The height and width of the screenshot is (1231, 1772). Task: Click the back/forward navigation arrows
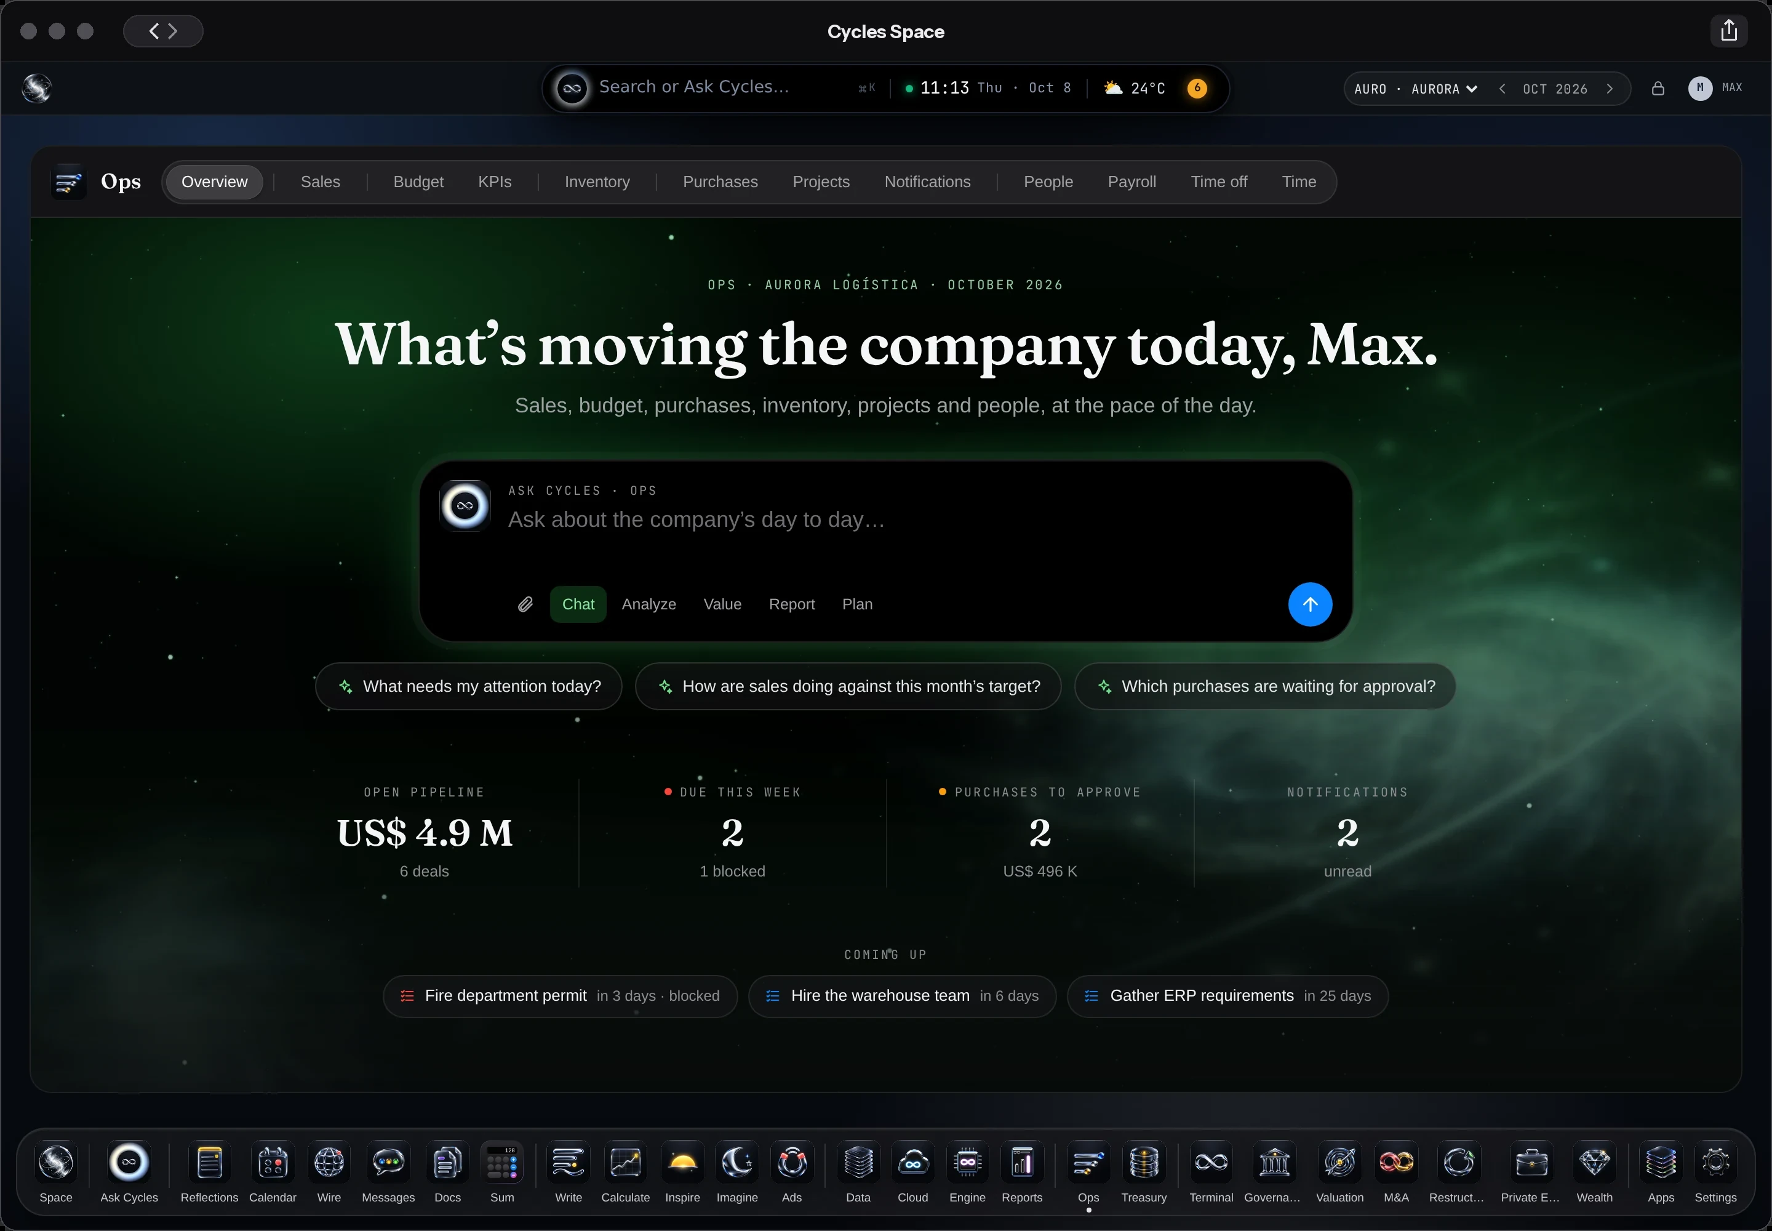click(162, 31)
